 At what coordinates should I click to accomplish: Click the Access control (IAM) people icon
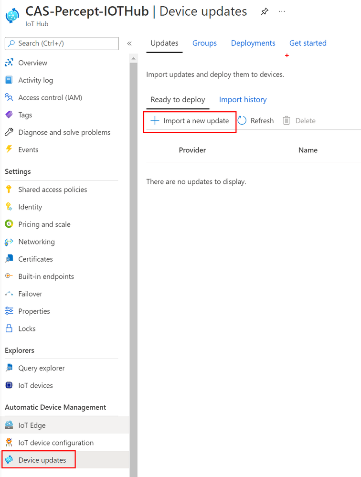pos(9,97)
